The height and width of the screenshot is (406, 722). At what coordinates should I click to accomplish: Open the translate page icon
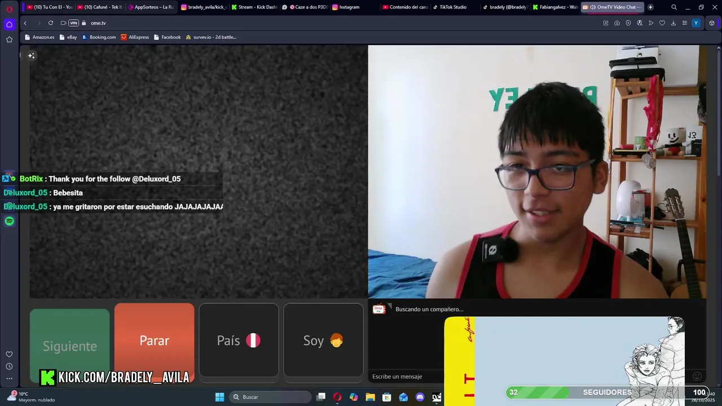coord(640,23)
